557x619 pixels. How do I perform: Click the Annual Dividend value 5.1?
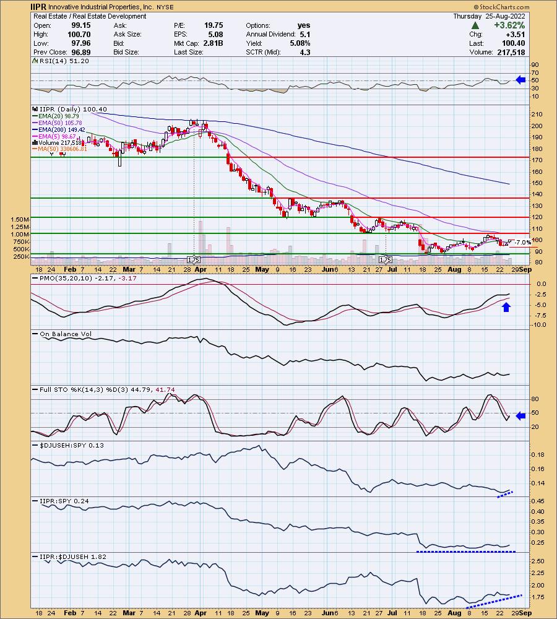[x=304, y=34]
